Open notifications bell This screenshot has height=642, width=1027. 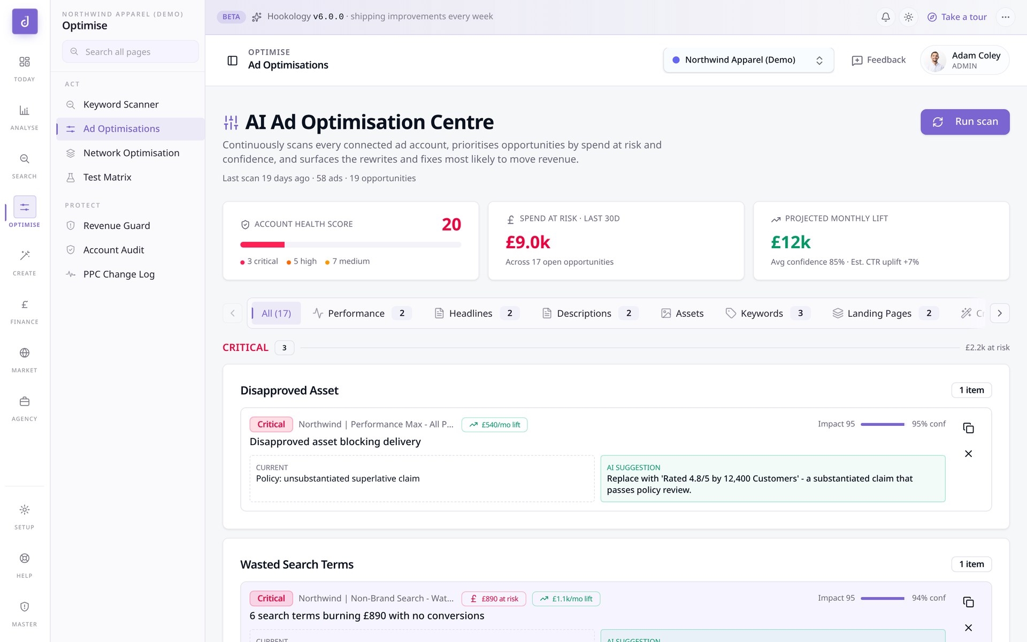[886, 17]
